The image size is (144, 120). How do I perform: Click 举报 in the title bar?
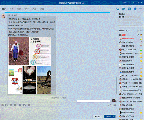[125, 3]
